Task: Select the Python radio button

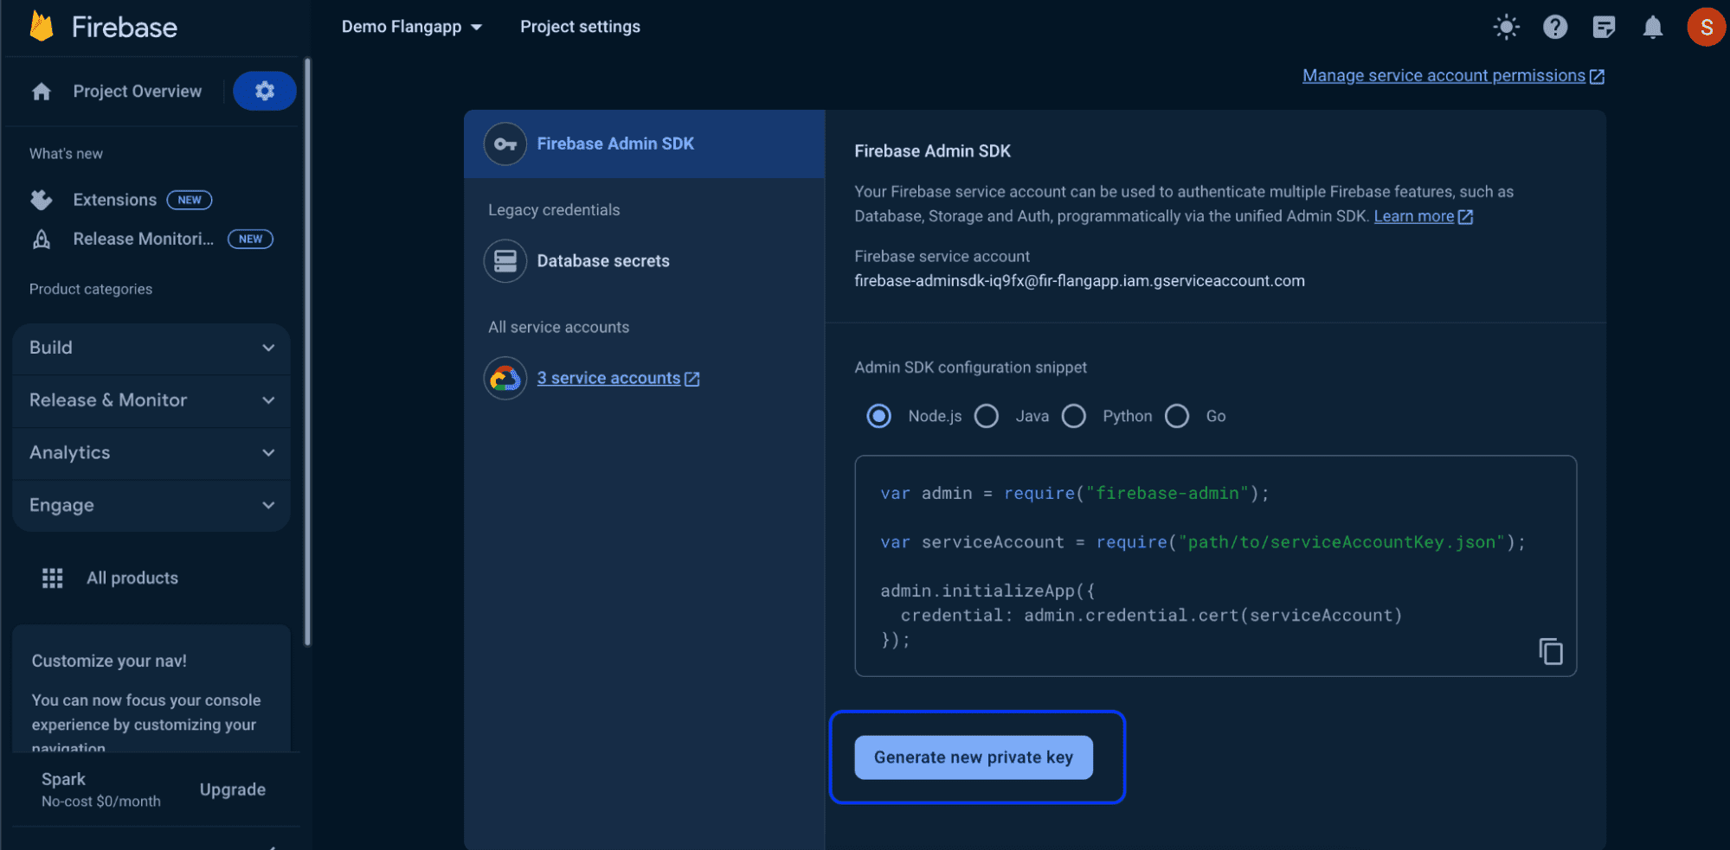Action: [1074, 416]
